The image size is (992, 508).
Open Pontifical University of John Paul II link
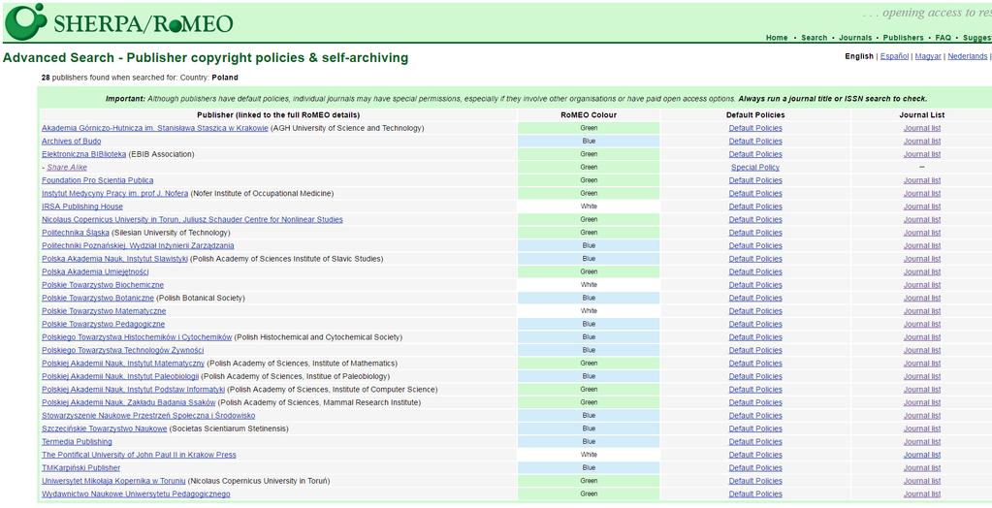tap(139, 455)
